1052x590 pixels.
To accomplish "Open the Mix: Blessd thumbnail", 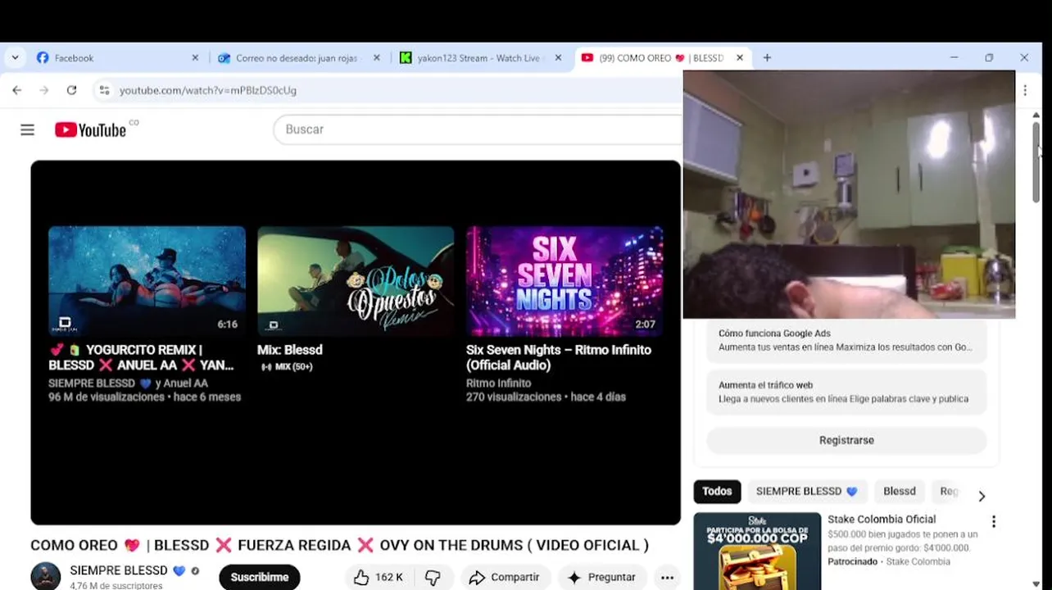I will pos(356,281).
